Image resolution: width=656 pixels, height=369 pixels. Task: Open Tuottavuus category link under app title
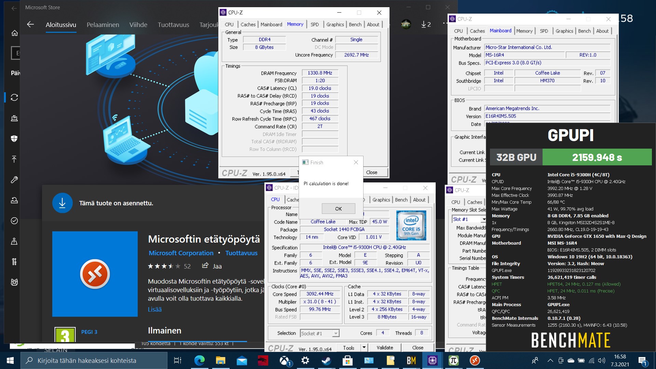click(241, 253)
